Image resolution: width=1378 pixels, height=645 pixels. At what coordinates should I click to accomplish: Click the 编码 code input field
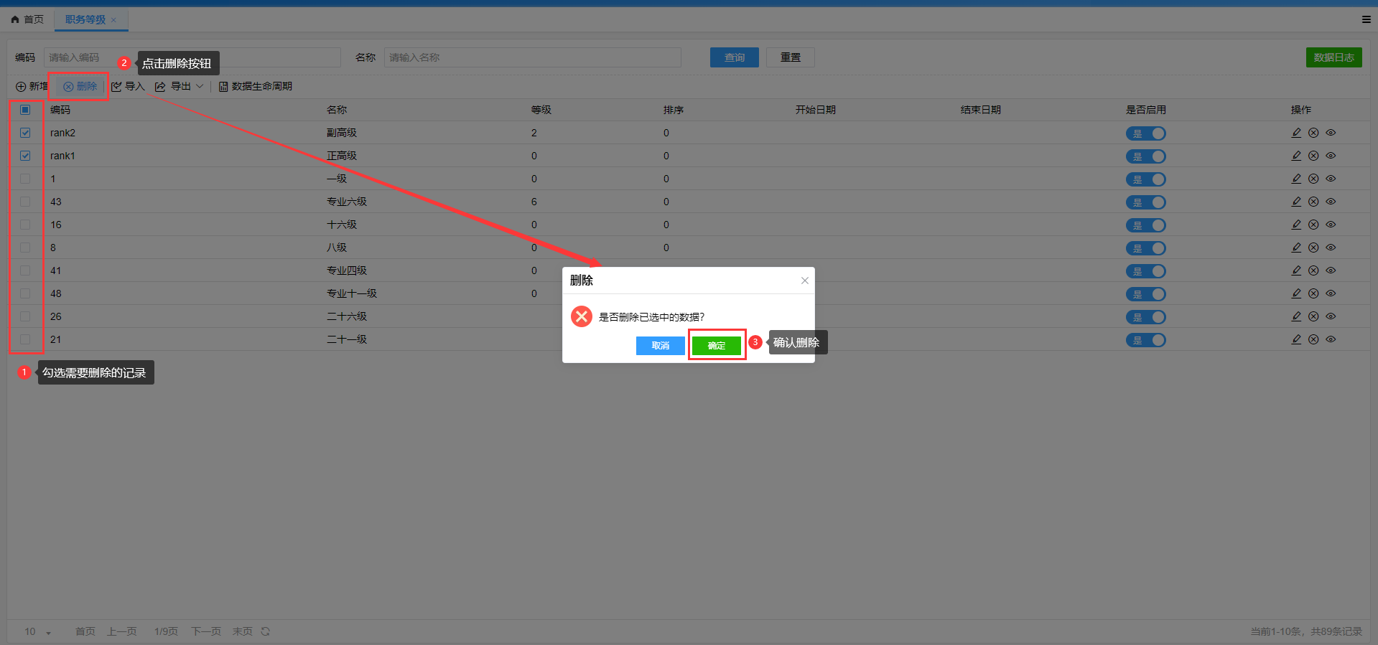click(192, 57)
